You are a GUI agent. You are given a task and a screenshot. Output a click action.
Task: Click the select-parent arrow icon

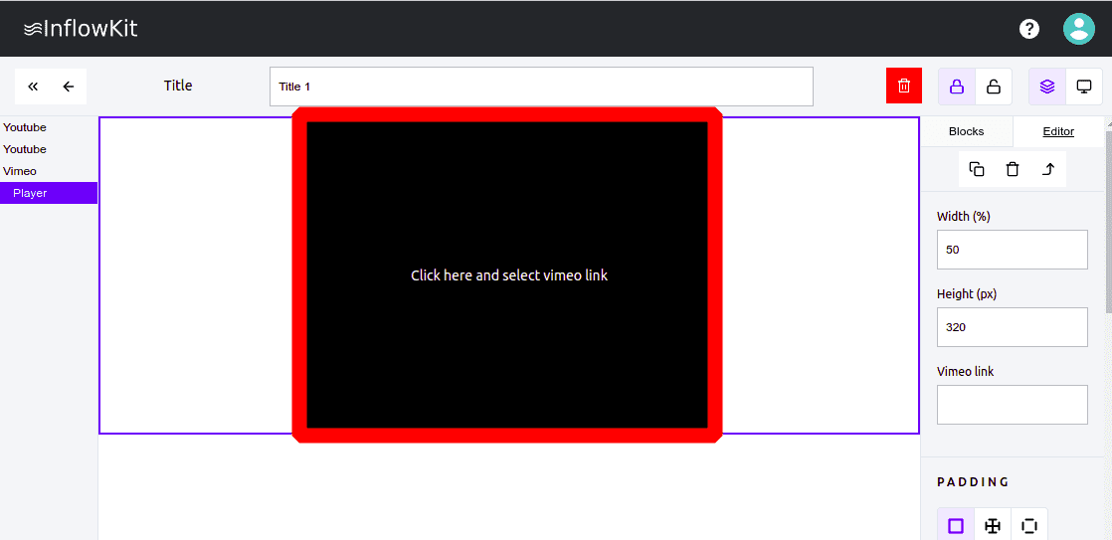click(1048, 169)
